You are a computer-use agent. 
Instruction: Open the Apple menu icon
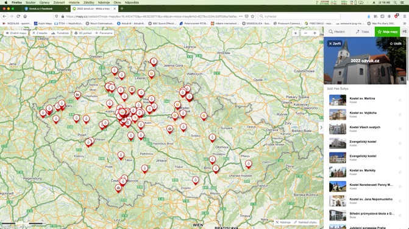(x=5, y=2)
